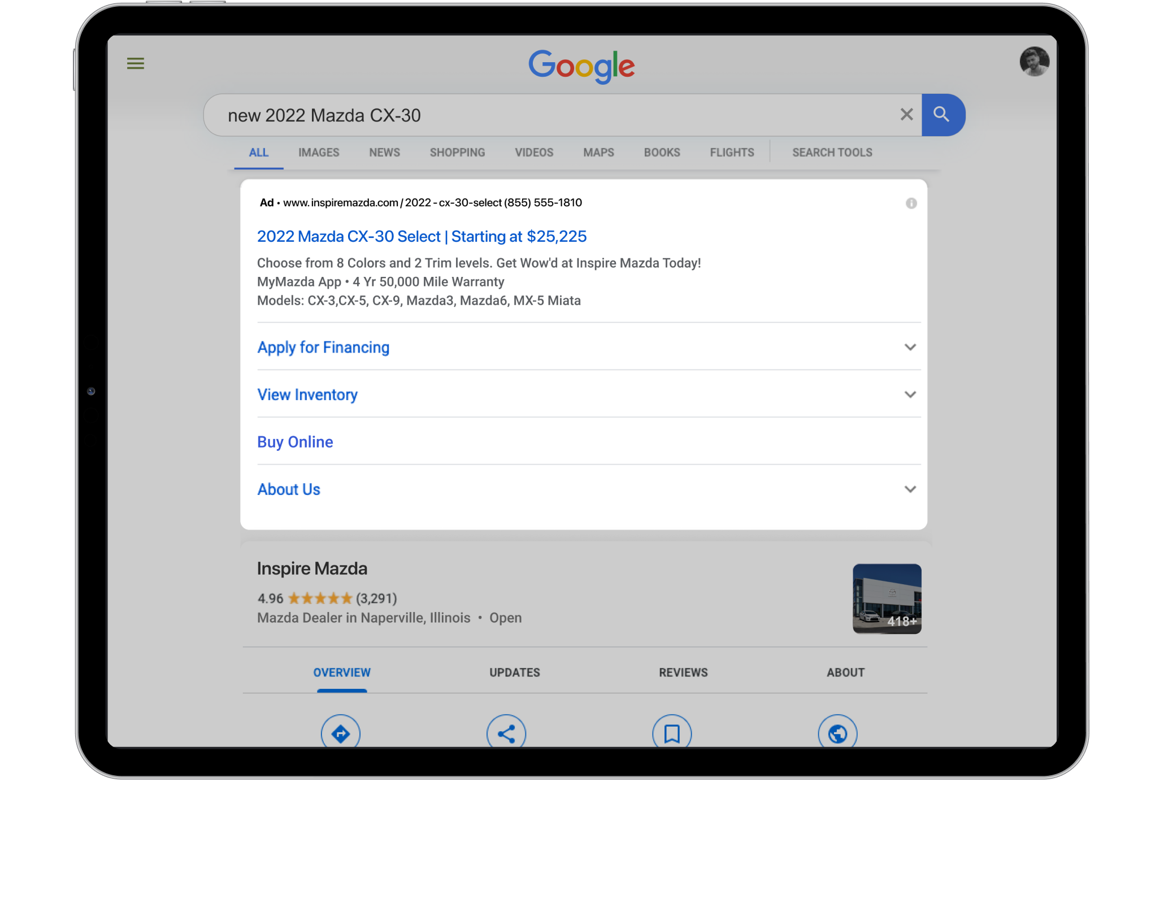
Task: Clear the search query with the X icon
Action: (906, 115)
